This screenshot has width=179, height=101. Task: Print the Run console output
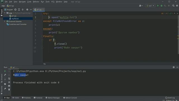(x=9, y=86)
